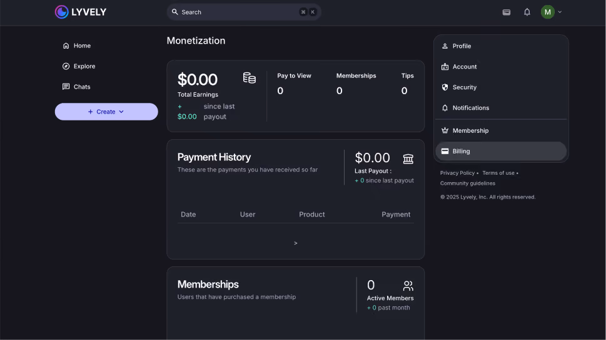Click the green M user avatar
This screenshot has width=606, height=340.
pyautogui.click(x=547, y=12)
